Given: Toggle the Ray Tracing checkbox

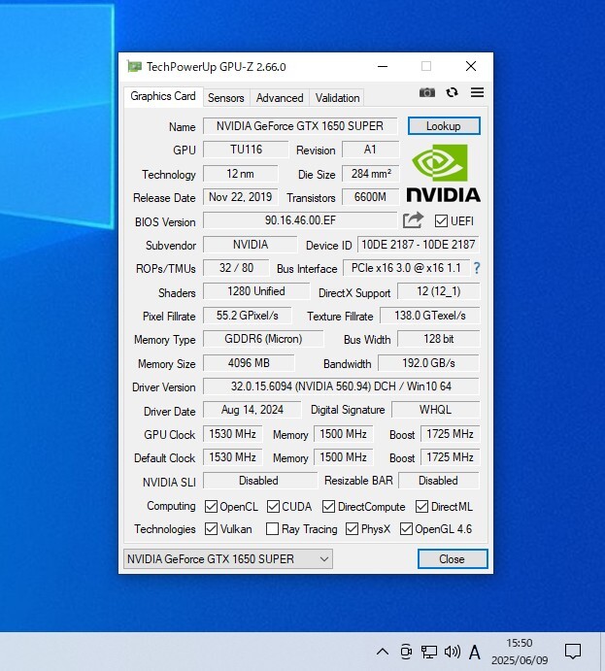Looking at the screenshot, I should [272, 528].
